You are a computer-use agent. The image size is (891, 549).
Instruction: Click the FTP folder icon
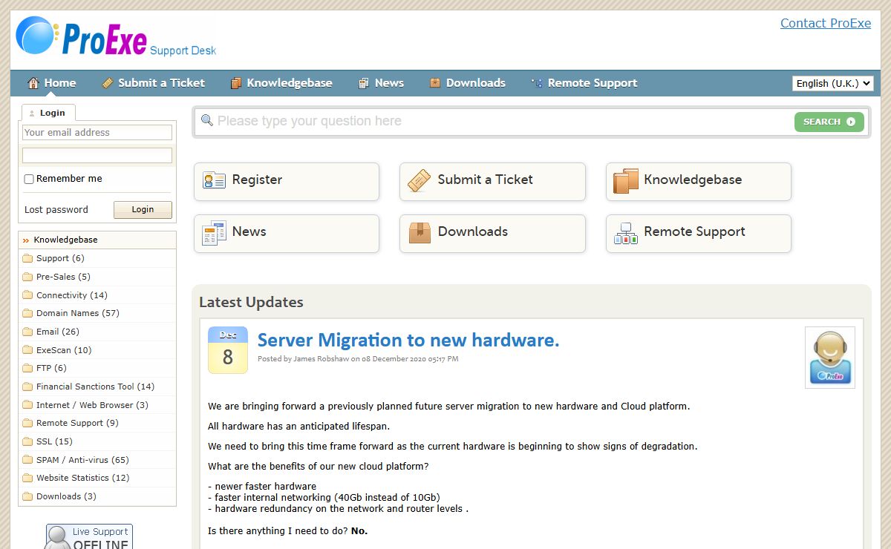[x=27, y=368]
